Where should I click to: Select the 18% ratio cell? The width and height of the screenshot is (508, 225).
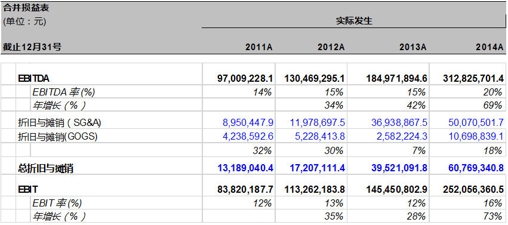click(493, 150)
